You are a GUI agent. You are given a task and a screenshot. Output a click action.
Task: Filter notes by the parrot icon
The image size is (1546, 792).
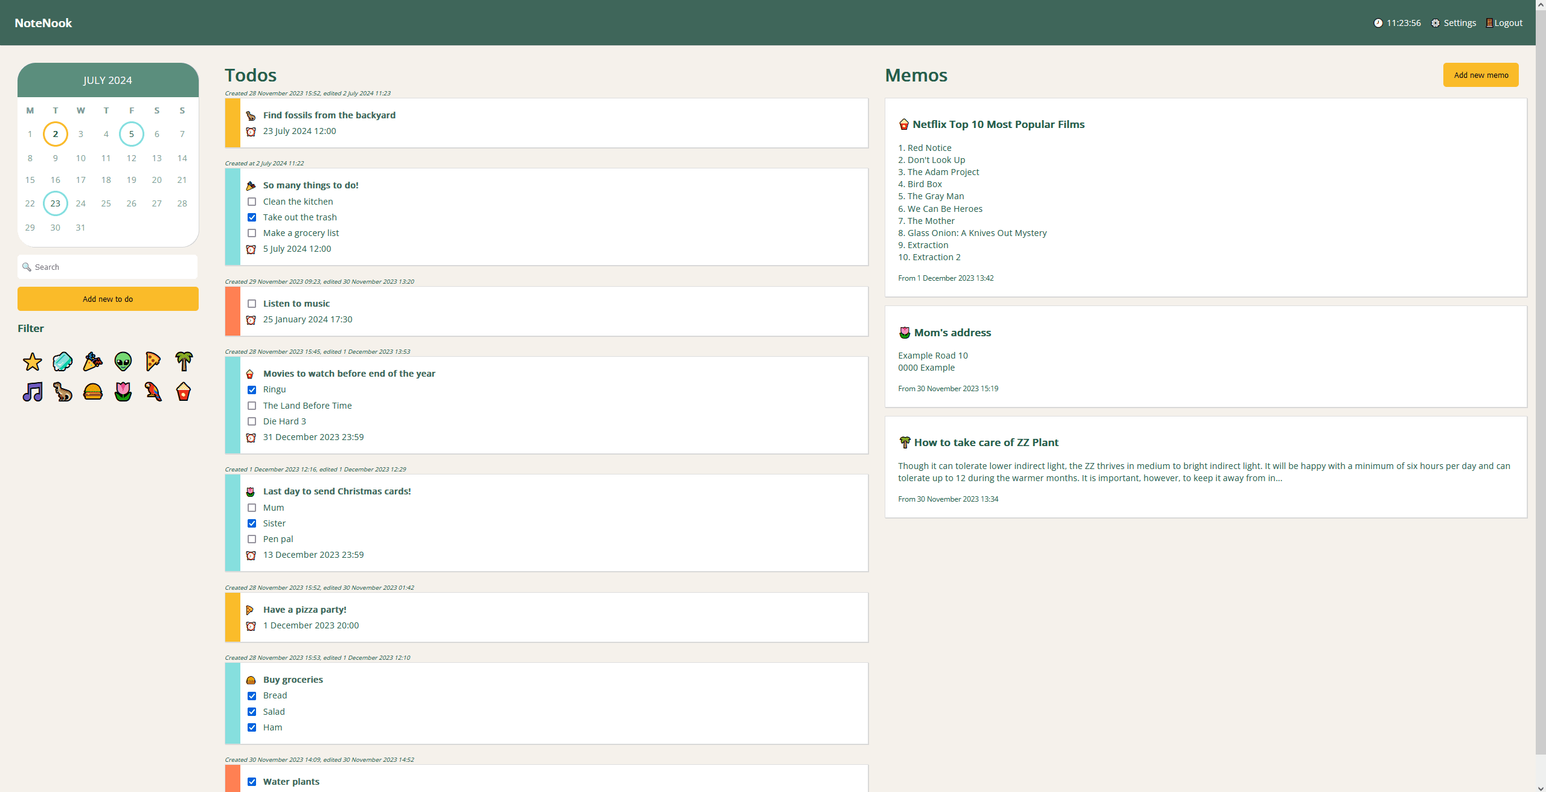[153, 392]
